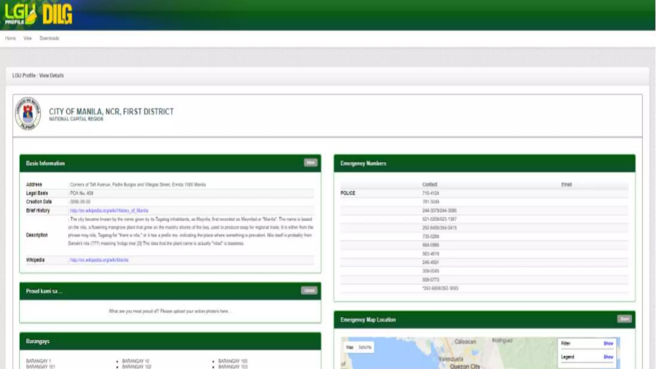Click the Proud kami sa upload button
Viewport: 656px width, 369px height.
click(x=309, y=291)
